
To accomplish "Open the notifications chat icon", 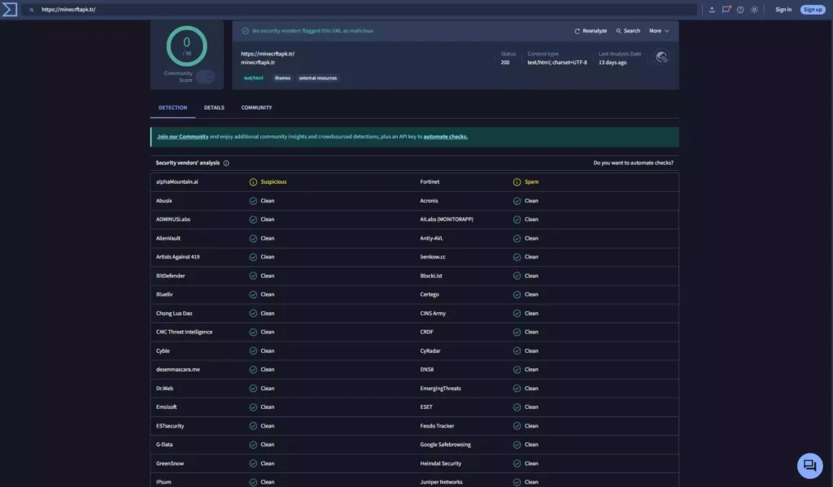I will tap(726, 10).
